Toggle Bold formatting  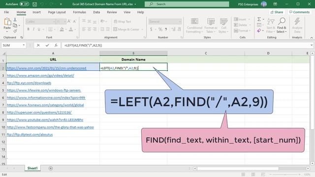coord(29,29)
